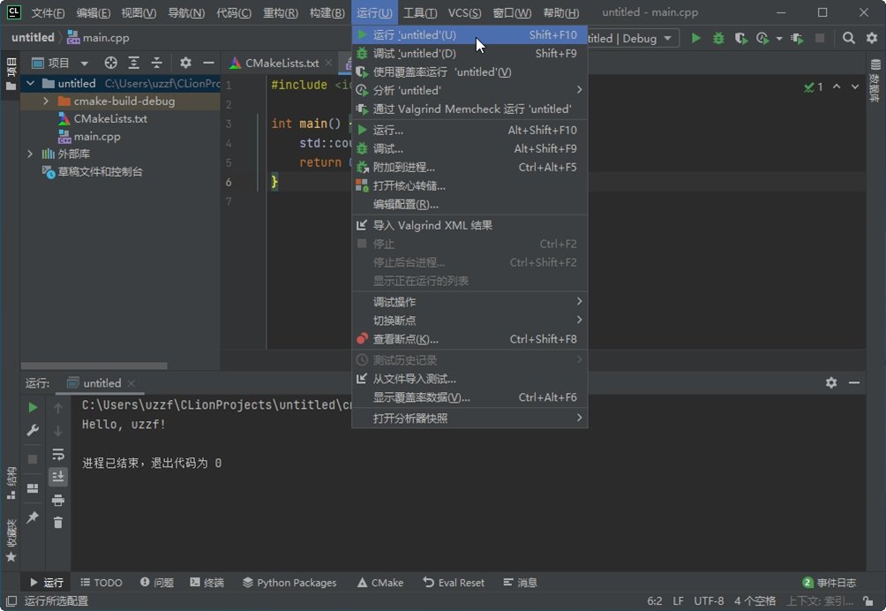Choose 导入 Valgrind XML 结果 entry
This screenshot has width=886, height=611.
pos(469,225)
